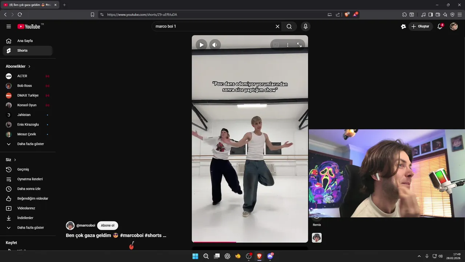Screen dimensions: 465x262
Task: Open the Shorts three-dot options menu
Action: pos(288,45)
